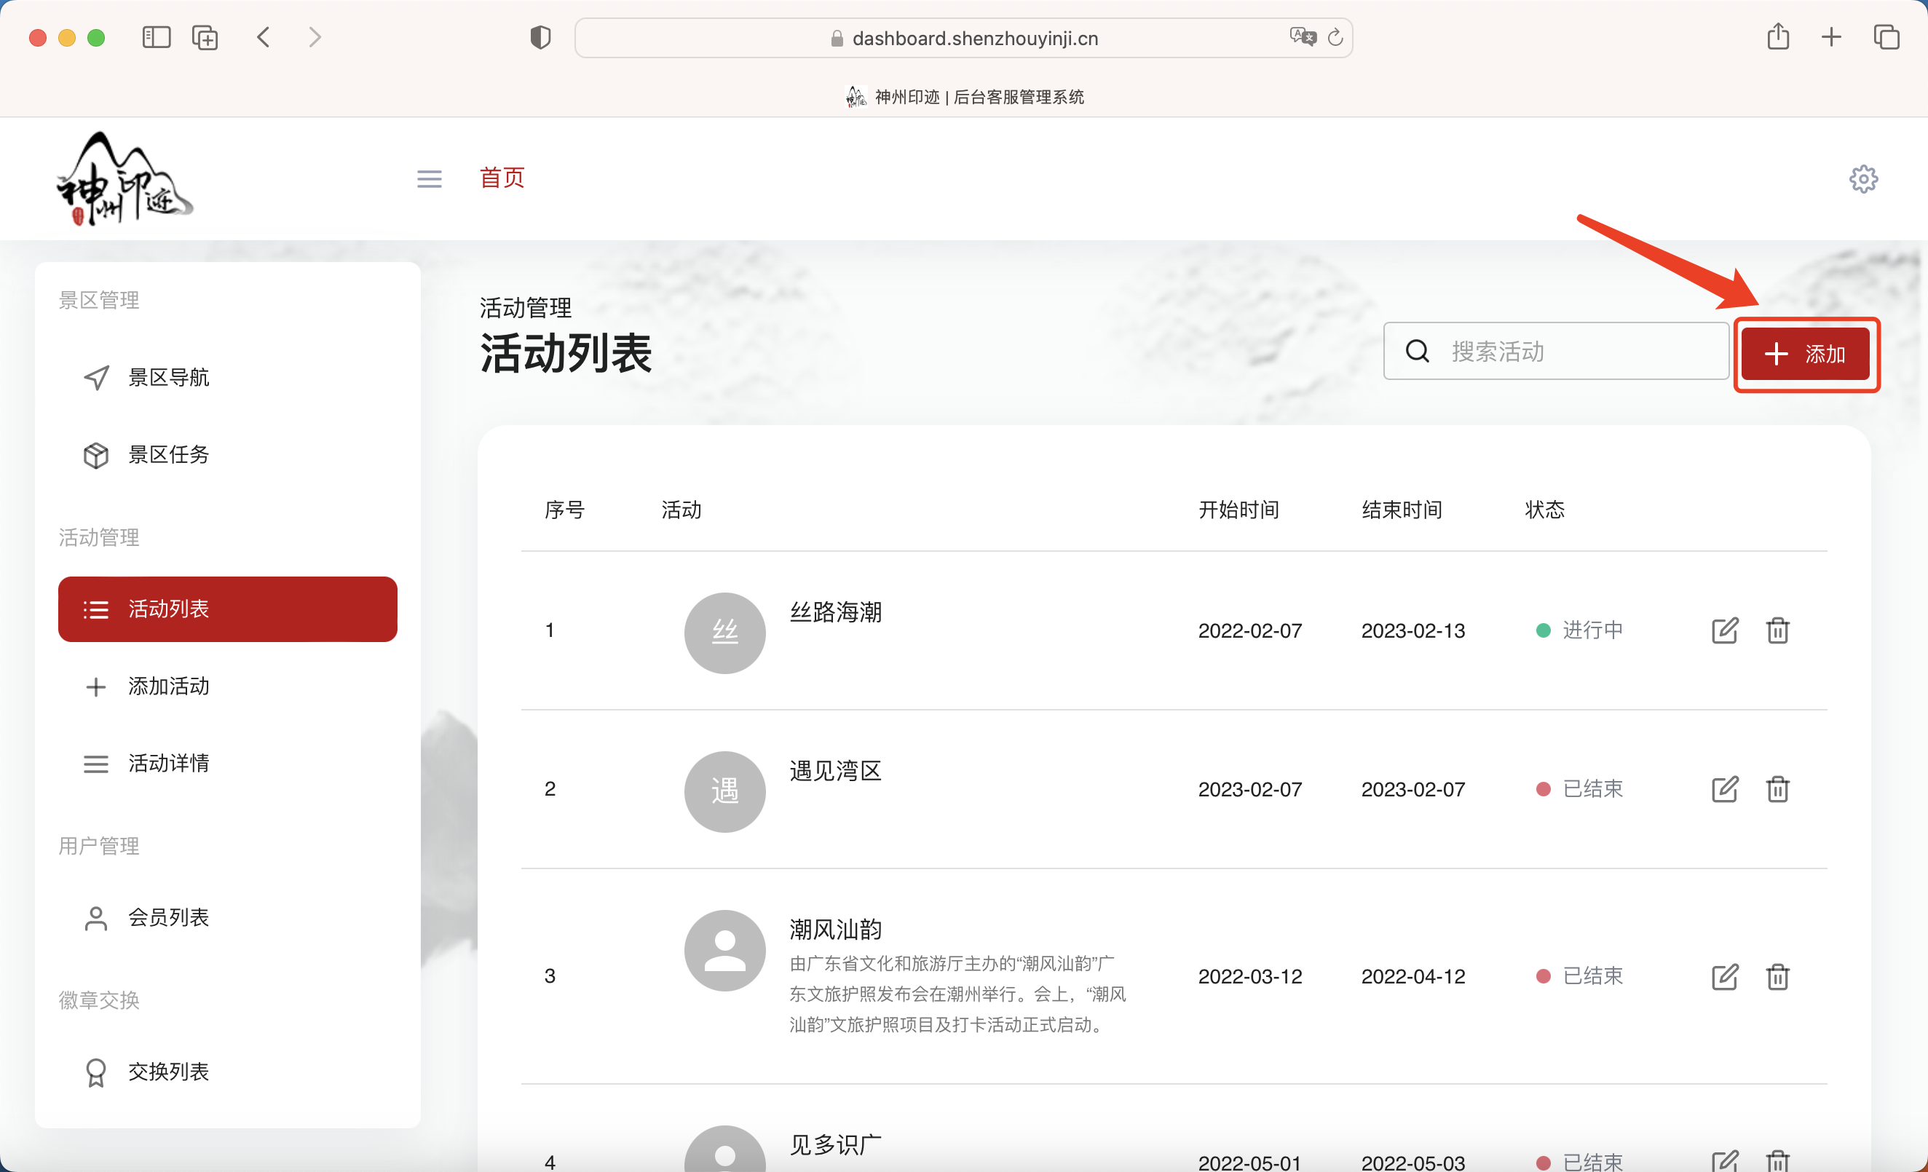Toggle the Safari sidebar panel

pyautogui.click(x=156, y=37)
